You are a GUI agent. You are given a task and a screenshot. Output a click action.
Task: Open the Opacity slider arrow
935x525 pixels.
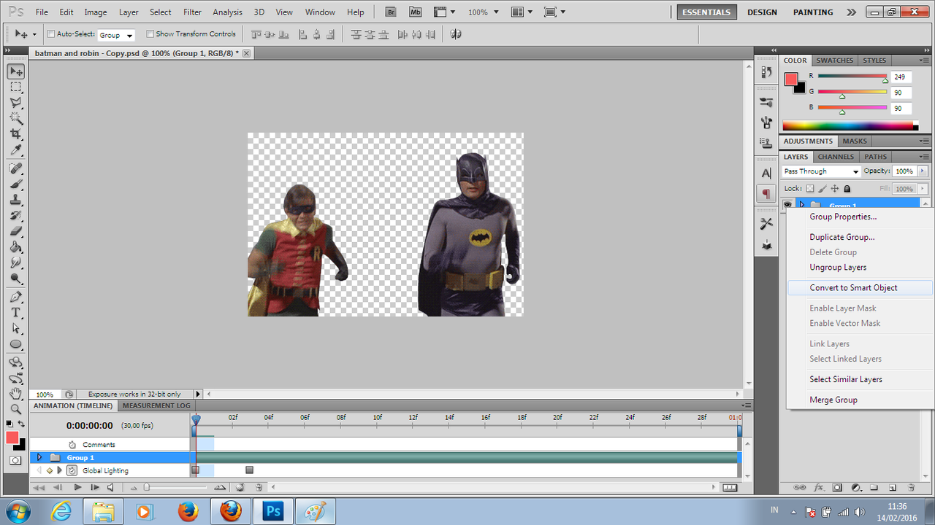pos(923,171)
